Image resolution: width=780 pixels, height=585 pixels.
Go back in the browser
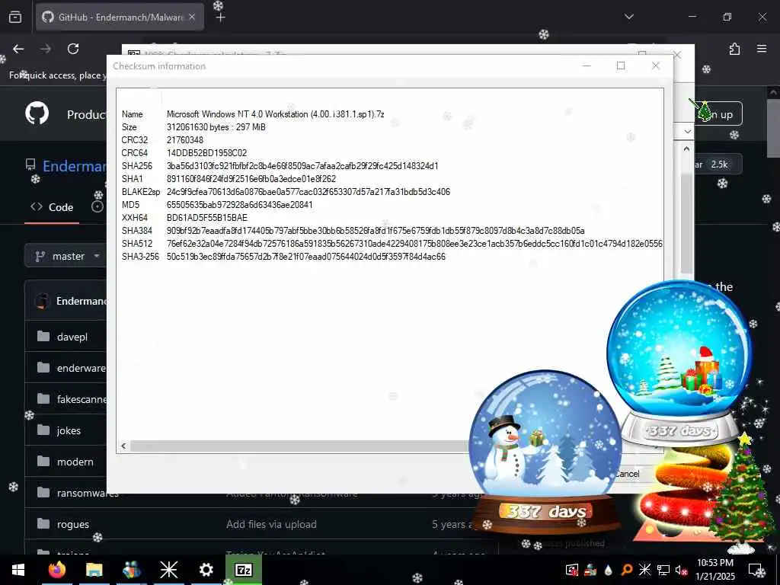(x=18, y=49)
